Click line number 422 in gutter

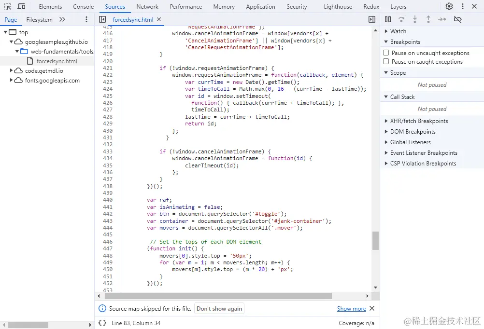108,75
